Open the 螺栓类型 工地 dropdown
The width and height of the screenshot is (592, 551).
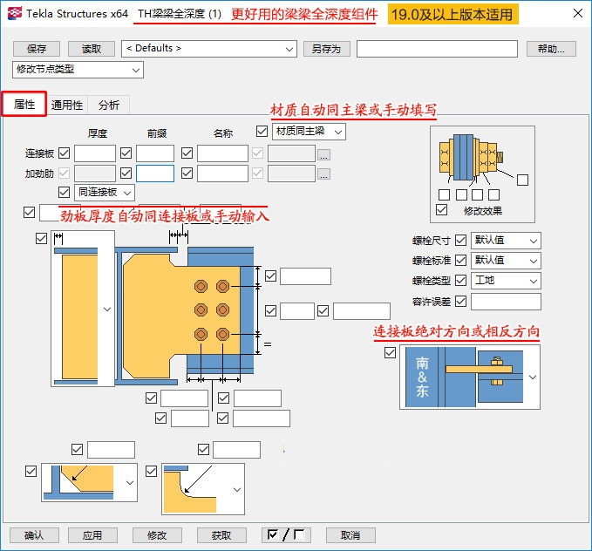(x=506, y=281)
